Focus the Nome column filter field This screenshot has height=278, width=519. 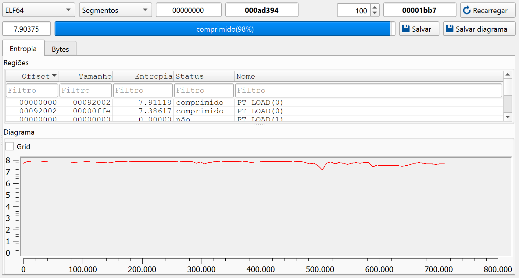[x=368, y=90]
